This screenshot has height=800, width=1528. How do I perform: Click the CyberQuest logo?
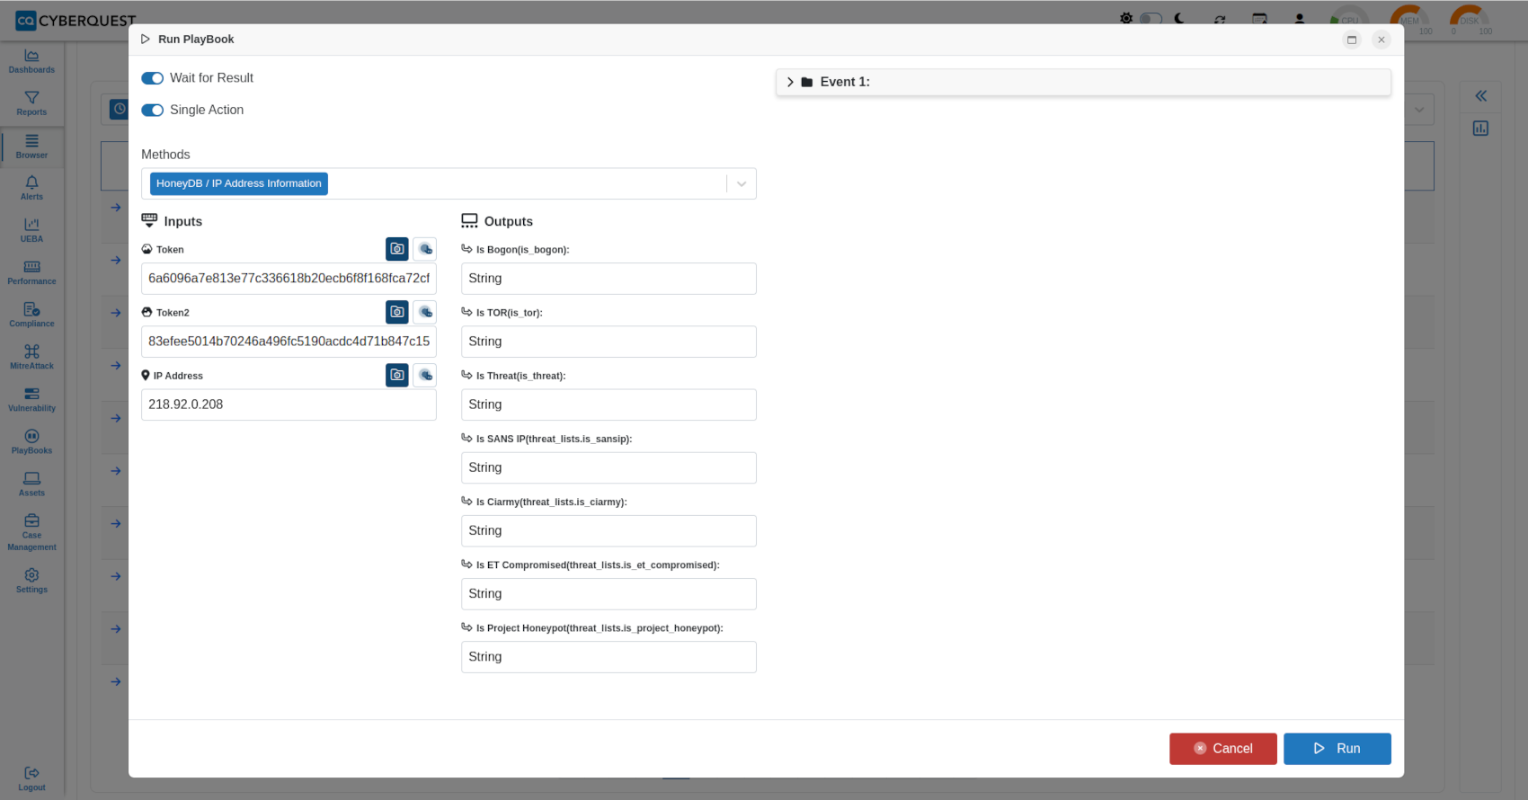pyautogui.click(x=76, y=20)
